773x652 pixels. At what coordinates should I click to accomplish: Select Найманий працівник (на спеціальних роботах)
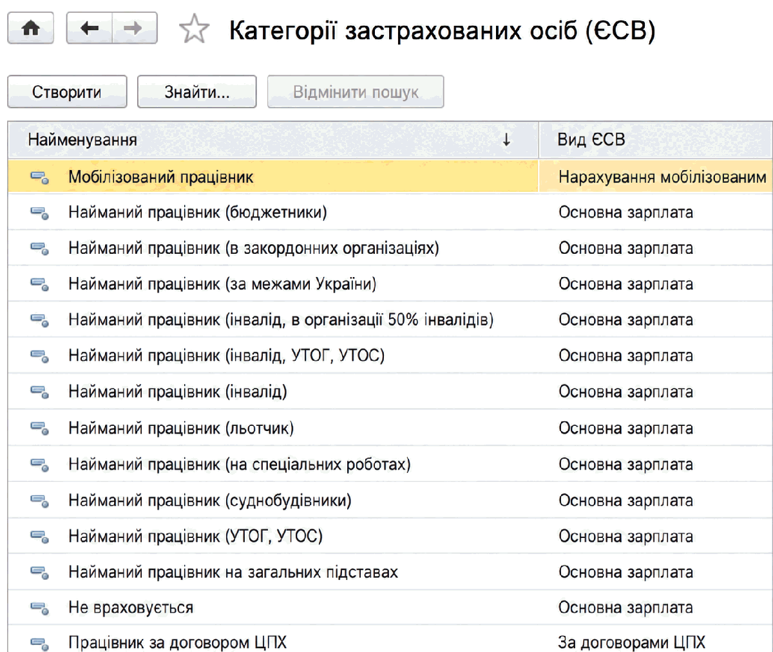coord(240,465)
